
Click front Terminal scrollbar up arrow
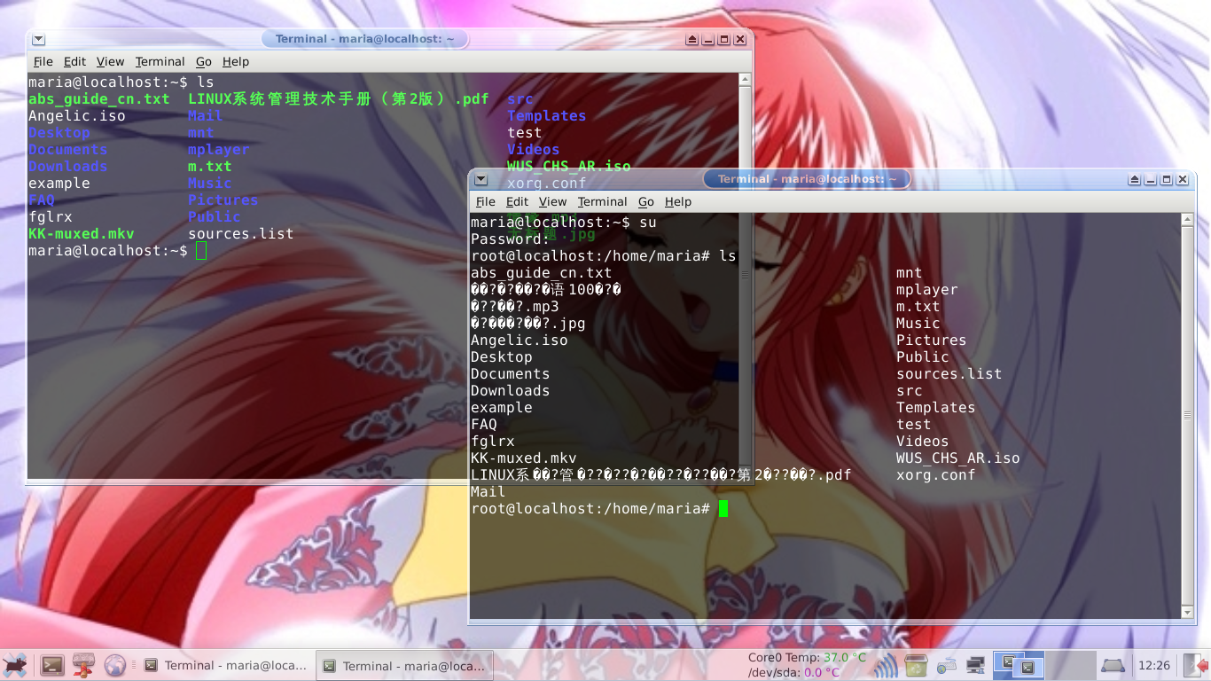click(1188, 220)
